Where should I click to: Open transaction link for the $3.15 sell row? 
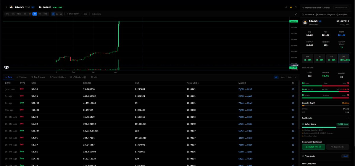coord(293,96)
